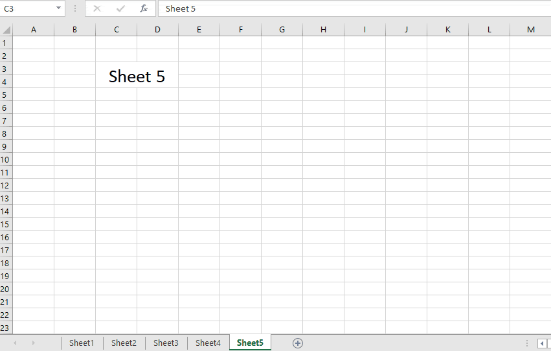This screenshot has width=551, height=351.
Task: Select column A header
Action: click(x=34, y=30)
